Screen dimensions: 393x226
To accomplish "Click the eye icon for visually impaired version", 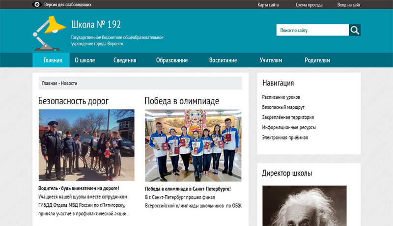I will click(x=37, y=4).
